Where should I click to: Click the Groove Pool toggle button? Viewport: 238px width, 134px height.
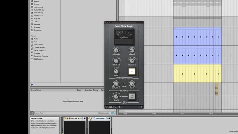click(31, 113)
